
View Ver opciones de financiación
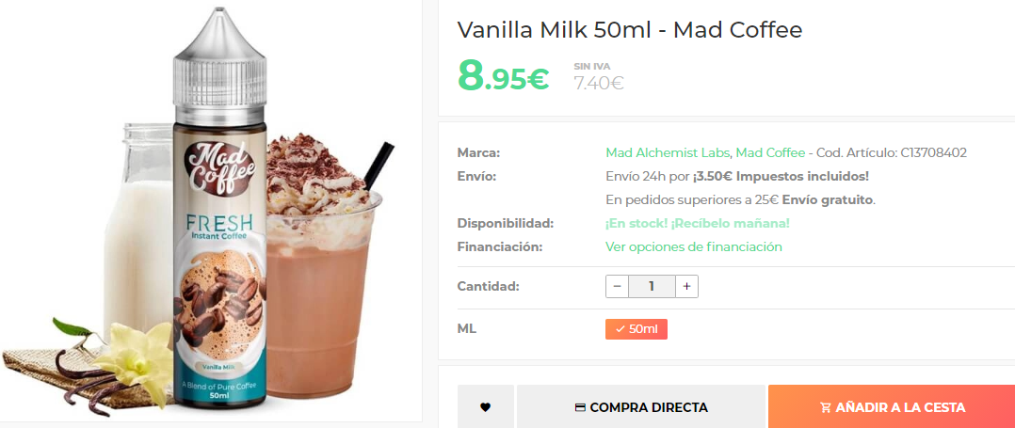click(x=694, y=246)
